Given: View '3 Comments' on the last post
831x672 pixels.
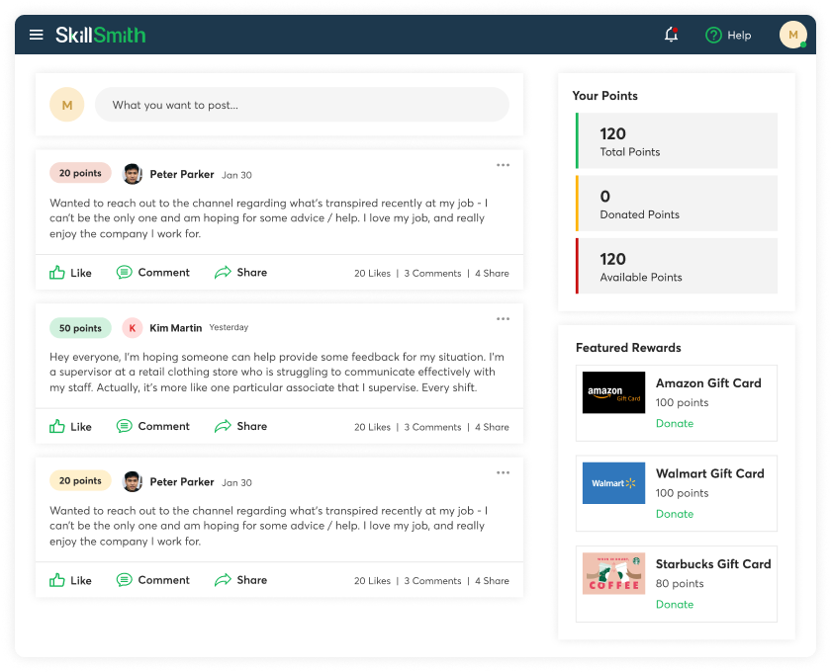Looking at the screenshot, I should [x=432, y=581].
